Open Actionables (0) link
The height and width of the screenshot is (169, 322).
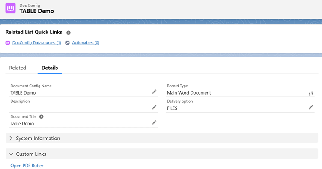pyautogui.click(x=86, y=43)
